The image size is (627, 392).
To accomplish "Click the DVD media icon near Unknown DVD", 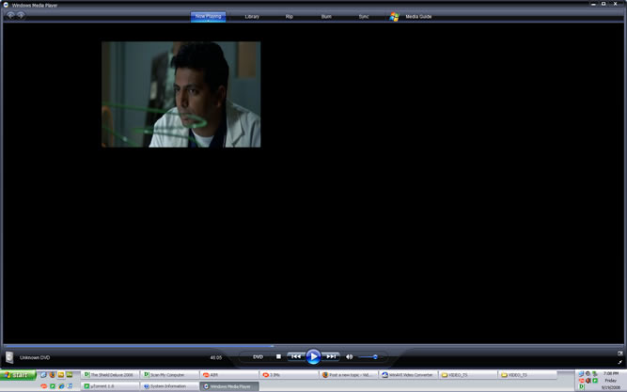I will (x=9, y=357).
